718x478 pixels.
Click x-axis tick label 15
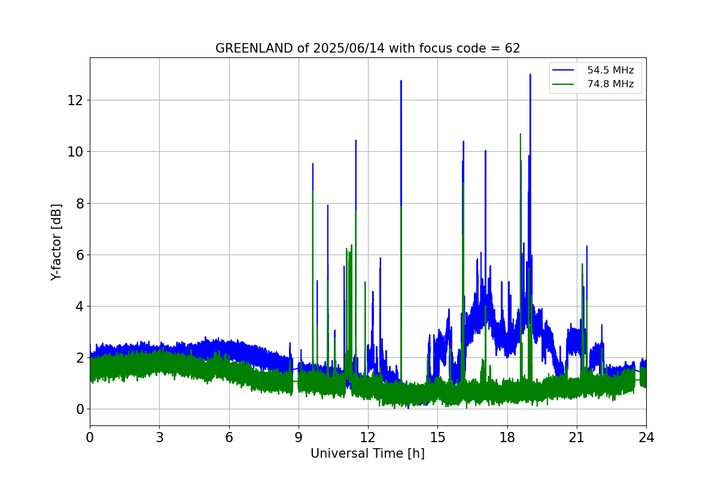tap(437, 437)
